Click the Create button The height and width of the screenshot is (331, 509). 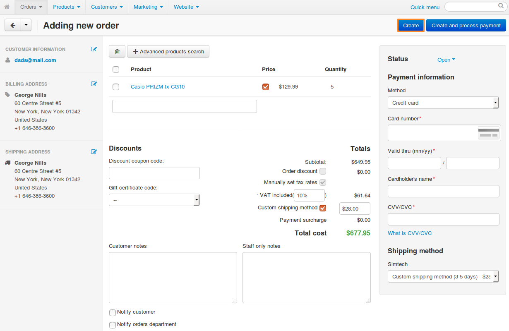[411, 25]
